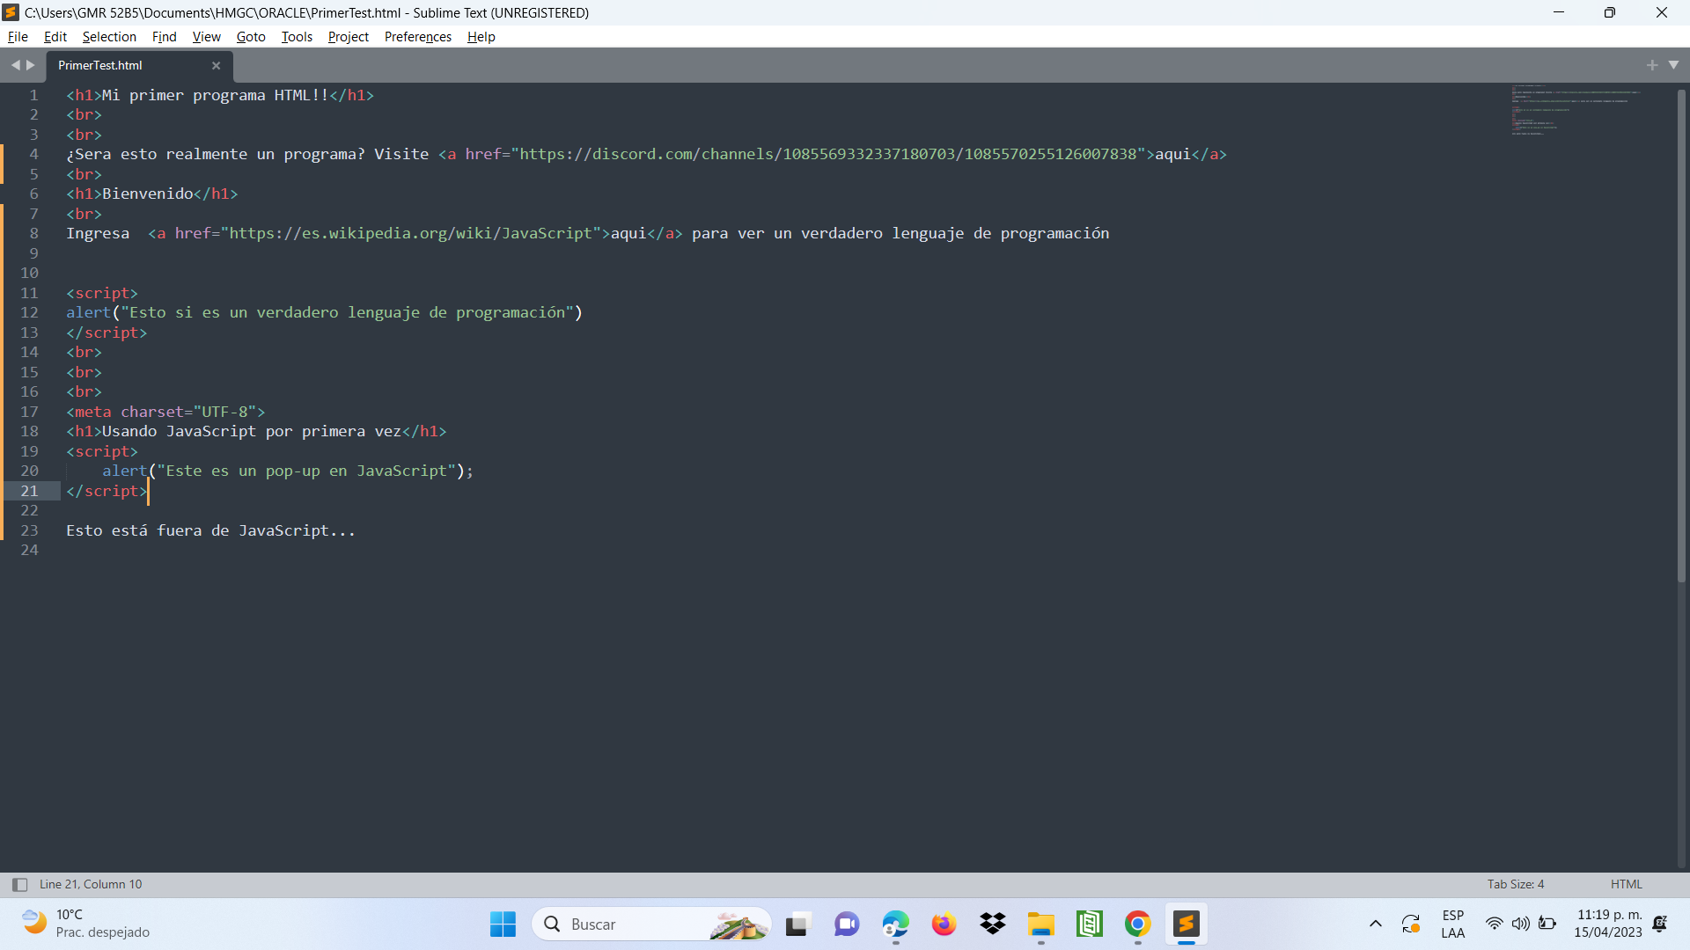The width and height of the screenshot is (1690, 950).
Task: Open the weather widget showing 10°C
Action: (x=86, y=924)
